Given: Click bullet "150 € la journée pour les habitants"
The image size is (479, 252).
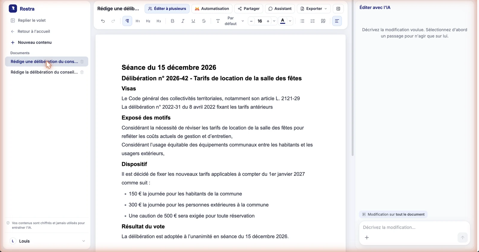Looking at the screenshot, I should tap(185, 194).
